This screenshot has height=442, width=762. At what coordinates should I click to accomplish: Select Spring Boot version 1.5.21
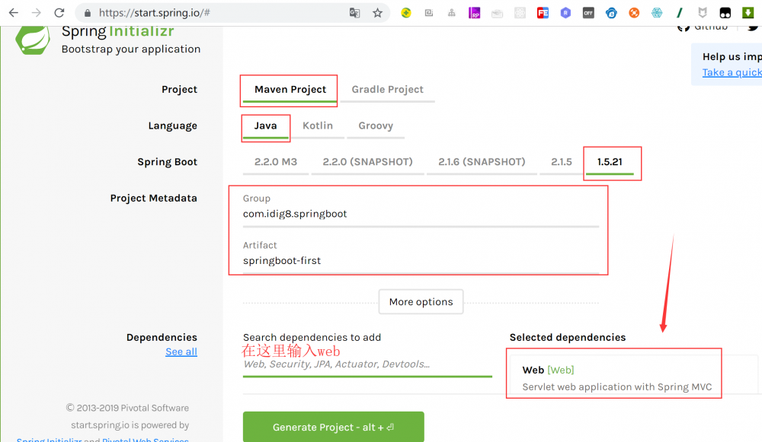click(610, 162)
